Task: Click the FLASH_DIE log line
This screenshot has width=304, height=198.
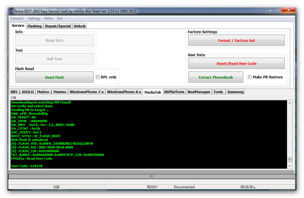Action: pos(42,147)
